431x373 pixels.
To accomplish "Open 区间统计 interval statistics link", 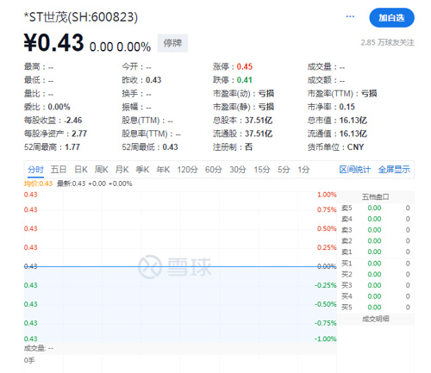I will (x=355, y=170).
